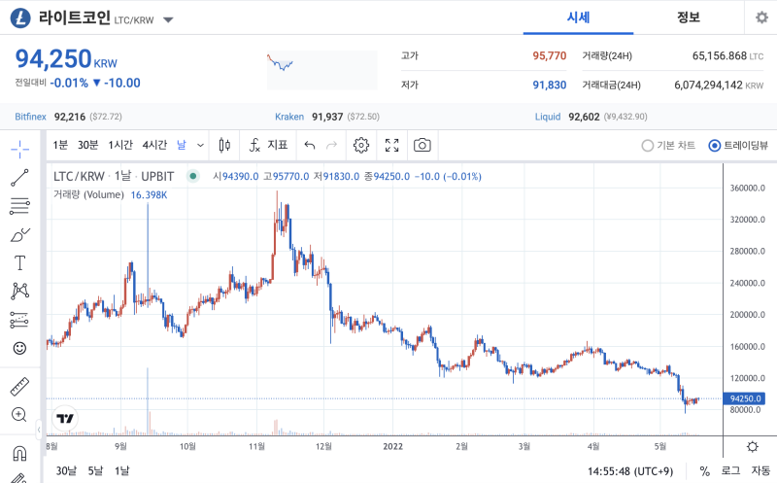Image resolution: width=777 pixels, height=483 pixels.
Task: Set date range to 30날
Action: 66,470
